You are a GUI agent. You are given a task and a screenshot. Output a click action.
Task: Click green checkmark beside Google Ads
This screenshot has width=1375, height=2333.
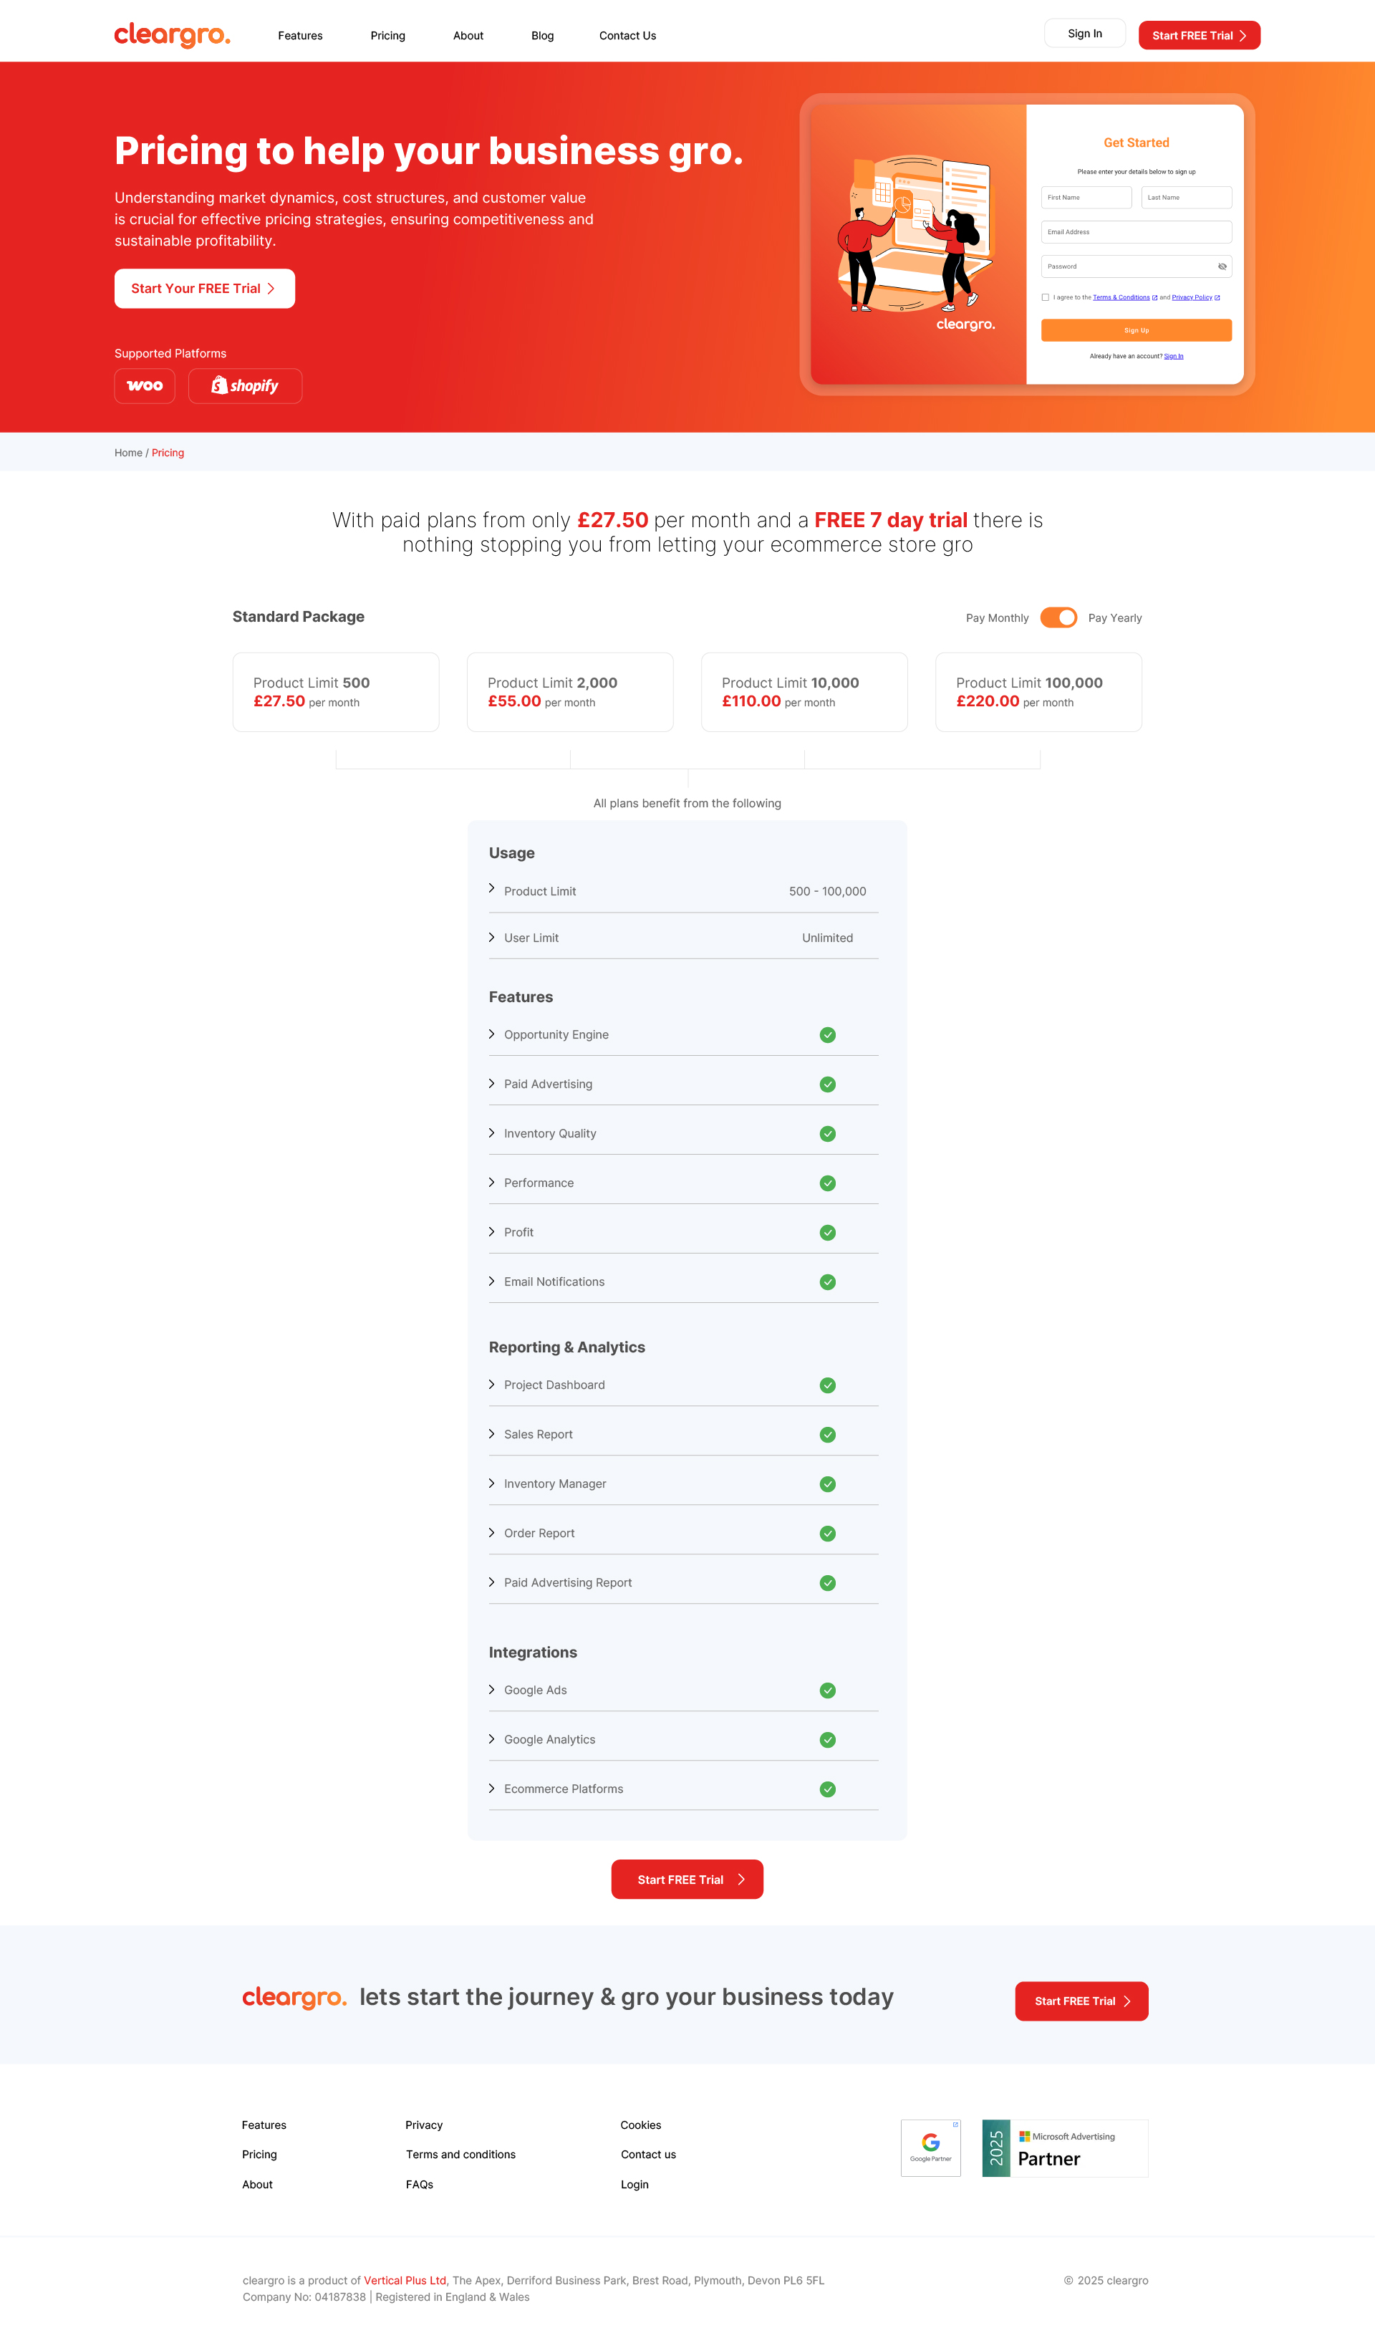click(x=827, y=1690)
